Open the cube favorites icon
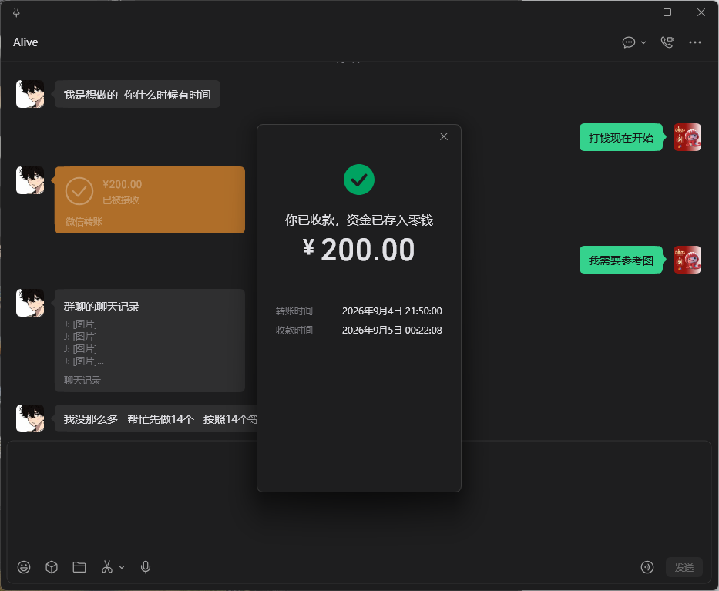The image size is (719, 591). coord(52,567)
